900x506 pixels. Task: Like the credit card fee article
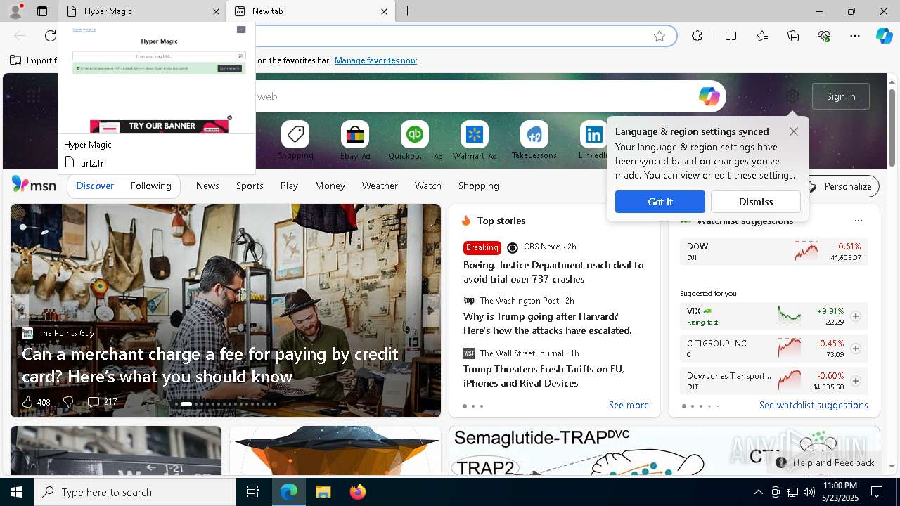point(27,402)
